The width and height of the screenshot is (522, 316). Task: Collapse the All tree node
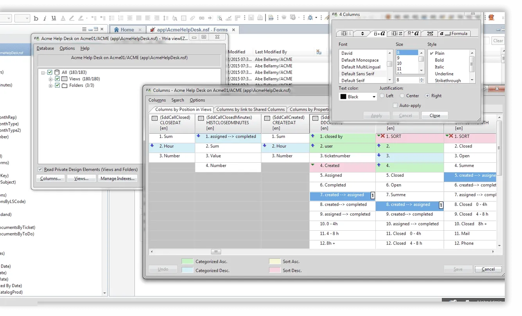click(x=43, y=73)
